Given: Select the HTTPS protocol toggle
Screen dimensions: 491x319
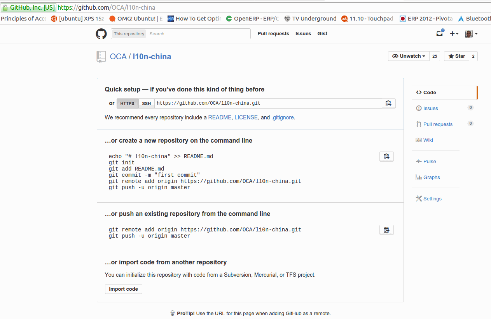Looking at the screenshot, I should (x=127, y=103).
